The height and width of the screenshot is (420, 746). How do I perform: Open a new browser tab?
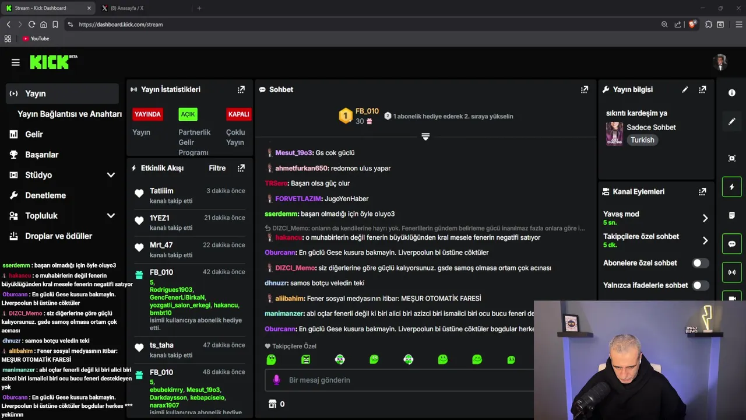click(x=199, y=8)
